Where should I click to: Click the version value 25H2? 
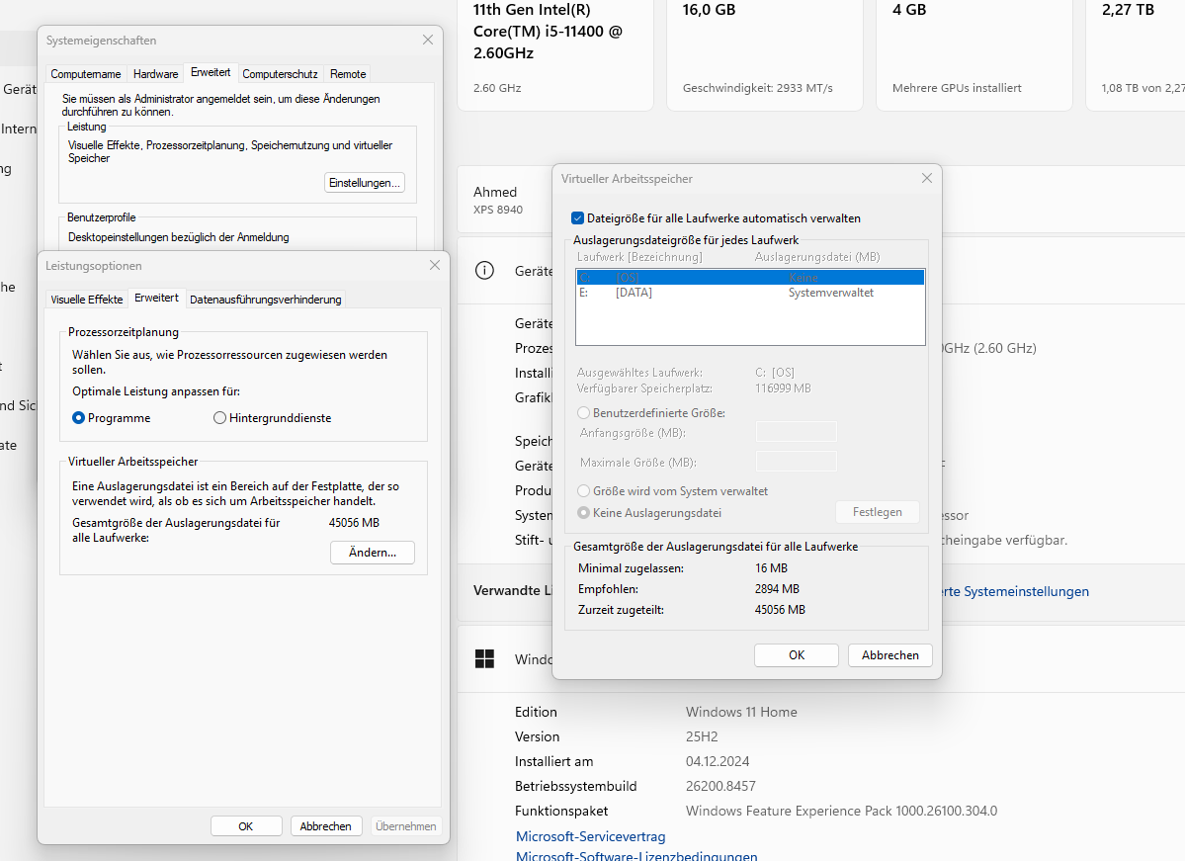click(702, 737)
